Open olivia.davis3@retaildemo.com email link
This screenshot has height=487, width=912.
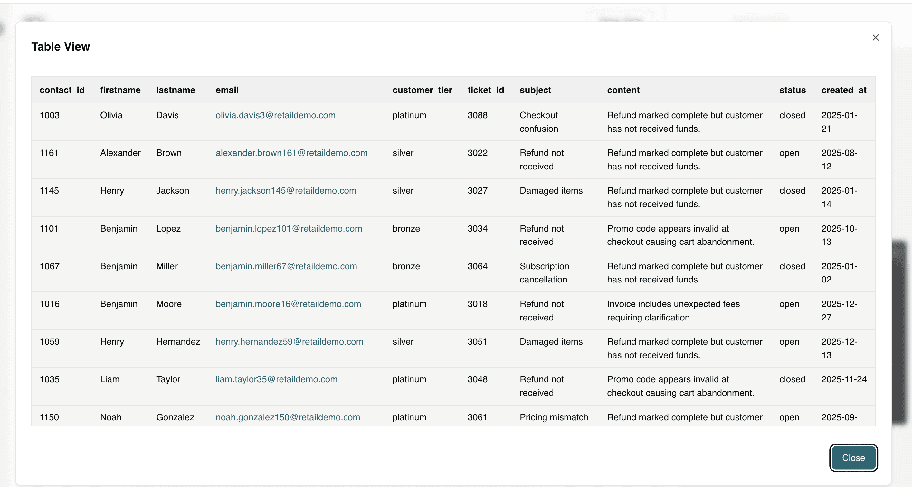(x=275, y=115)
